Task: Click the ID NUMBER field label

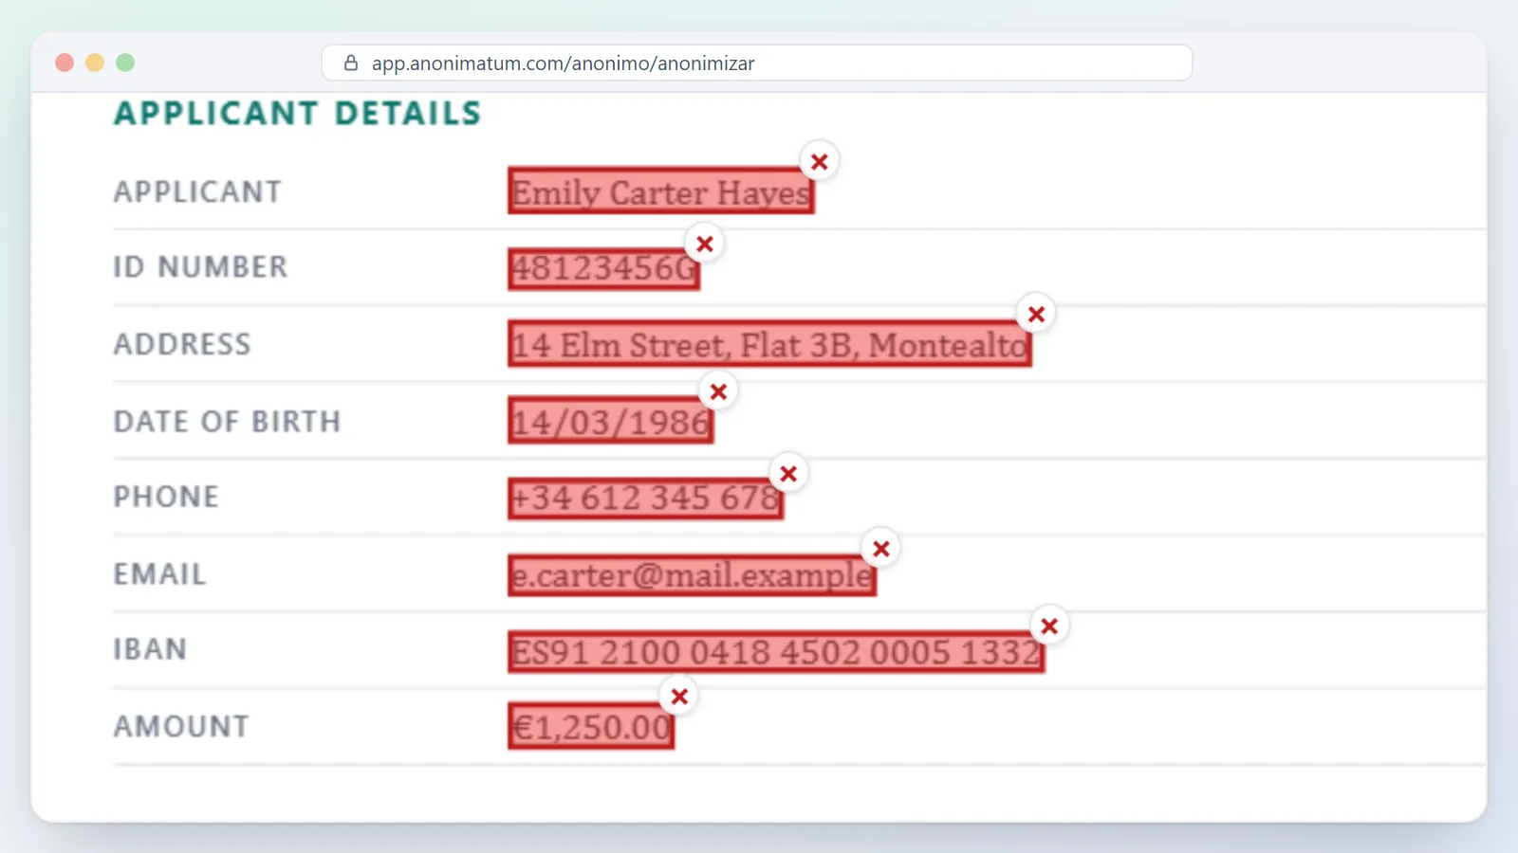Action: (x=200, y=267)
